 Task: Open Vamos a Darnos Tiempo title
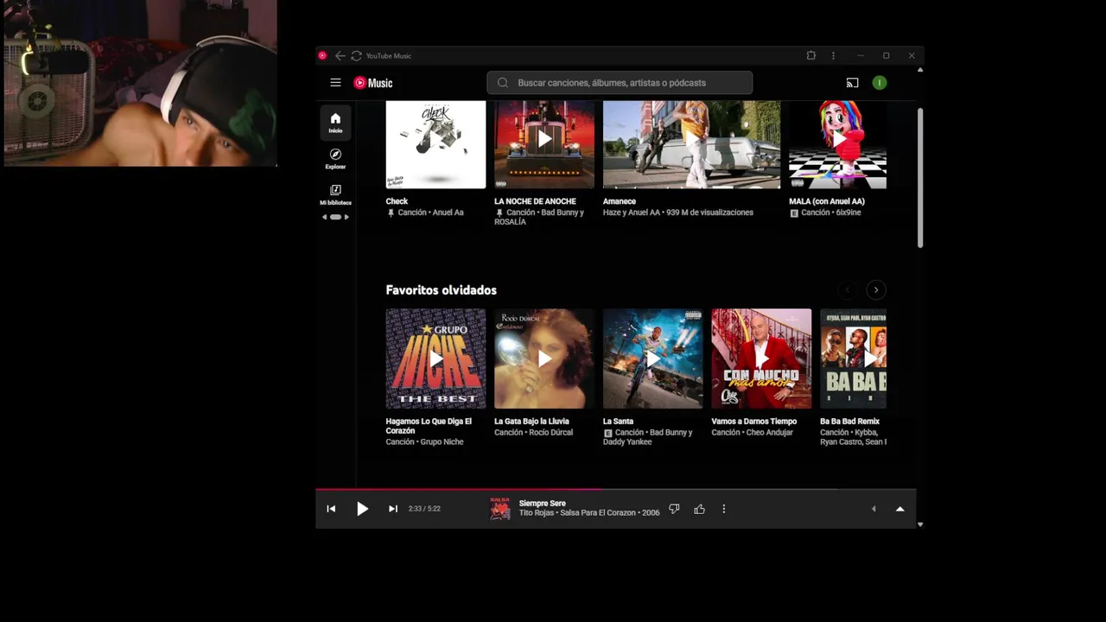point(753,422)
